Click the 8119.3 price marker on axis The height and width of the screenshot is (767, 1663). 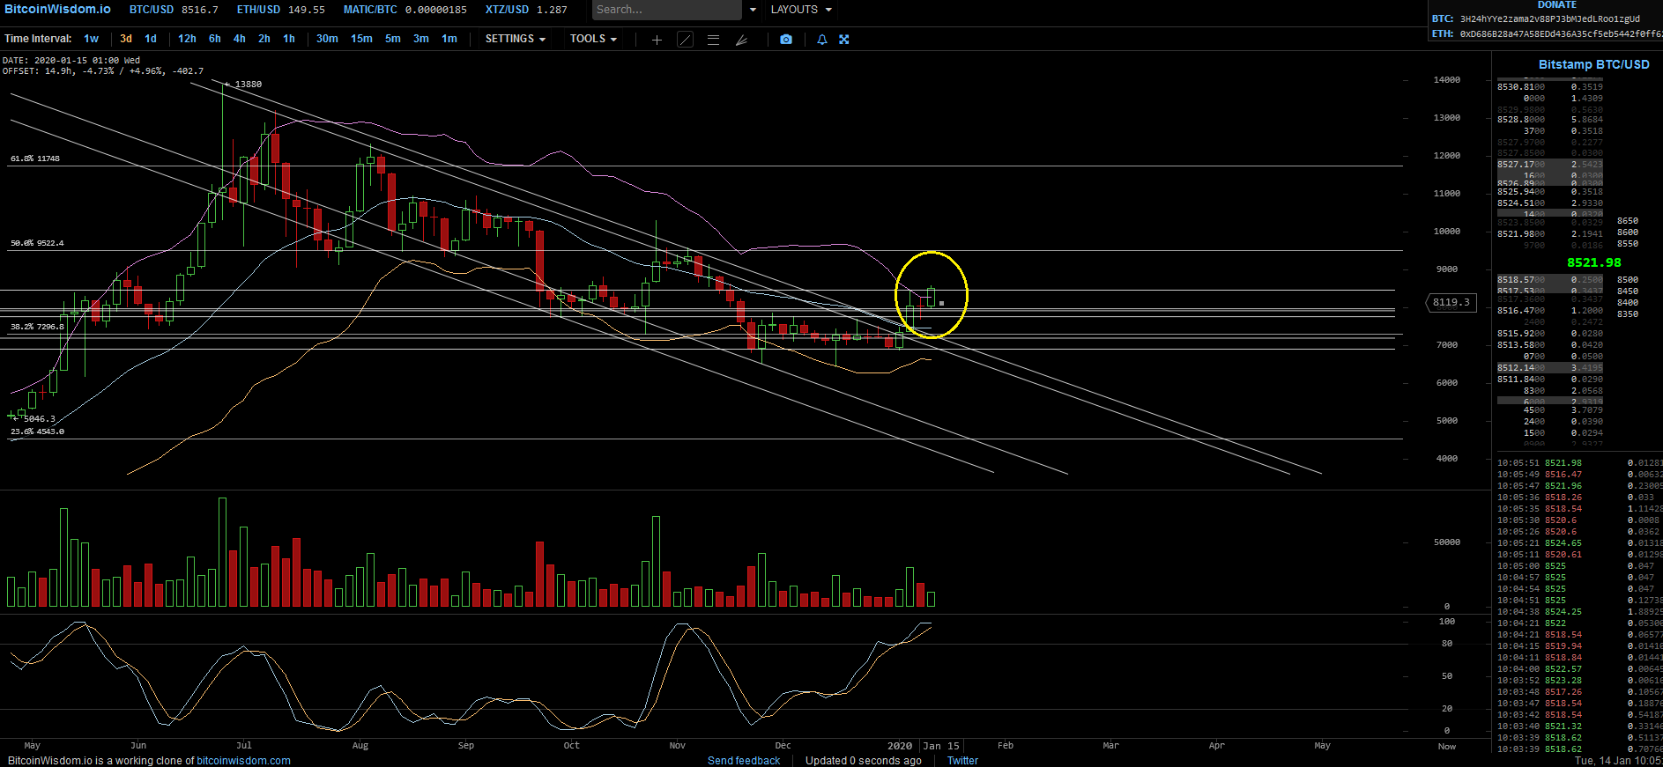tap(1451, 303)
